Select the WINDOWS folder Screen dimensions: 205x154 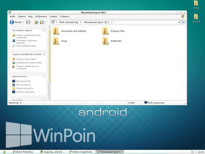[x=112, y=41]
